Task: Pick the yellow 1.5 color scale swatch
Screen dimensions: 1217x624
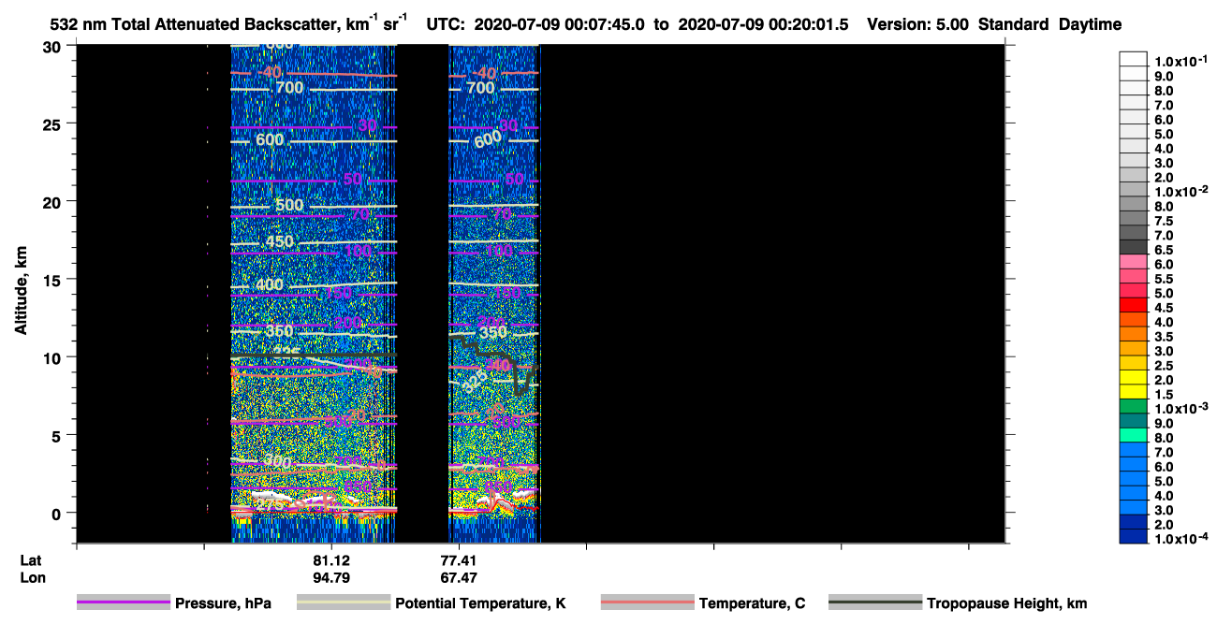Action: click(1134, 392)
